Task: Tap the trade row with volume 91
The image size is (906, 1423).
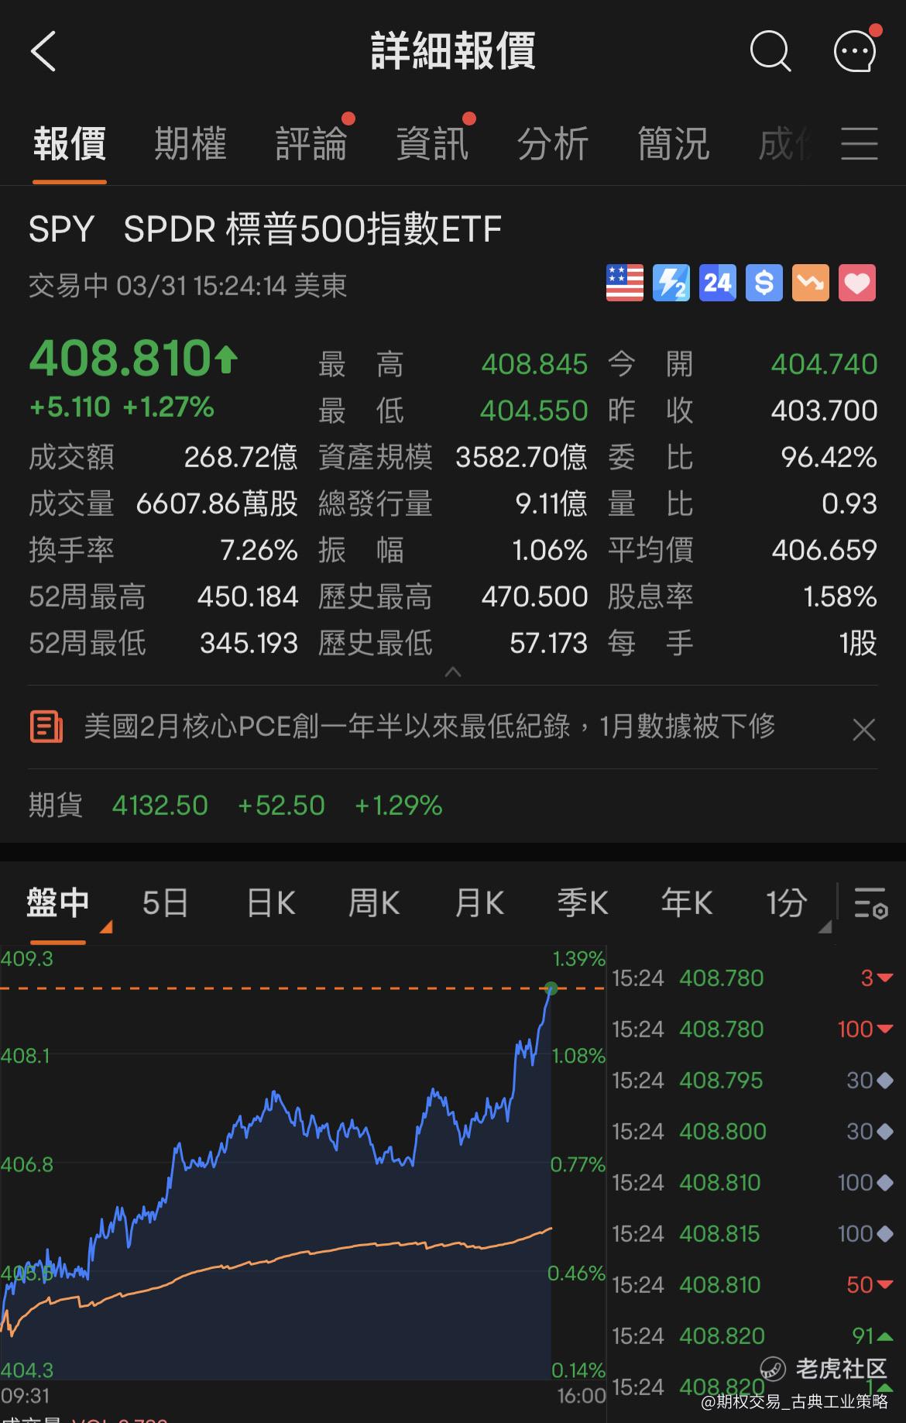Action: (x=753, y=1335)
